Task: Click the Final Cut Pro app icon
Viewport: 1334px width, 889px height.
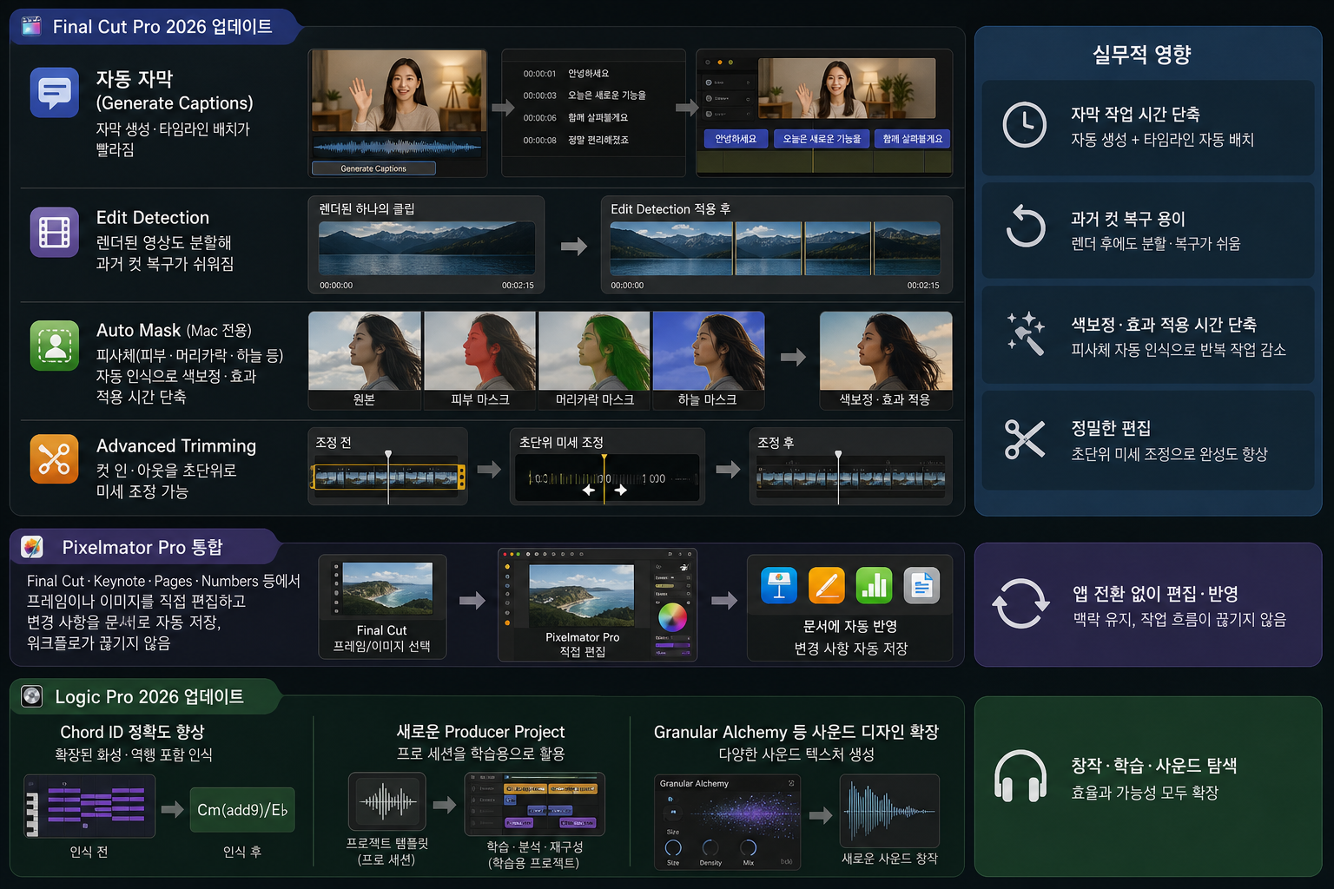Action: point(31,26)
